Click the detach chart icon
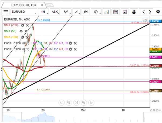This screenshot has width=162, height=123. 145,20
